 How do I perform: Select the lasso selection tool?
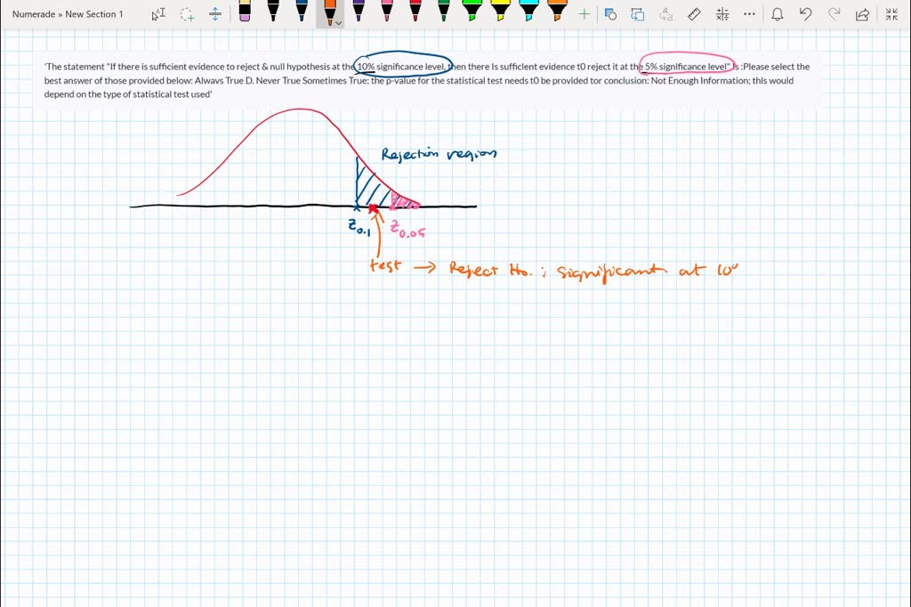tap(185, 13)
